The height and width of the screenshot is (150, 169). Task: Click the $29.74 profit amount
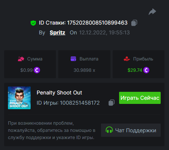135,70
